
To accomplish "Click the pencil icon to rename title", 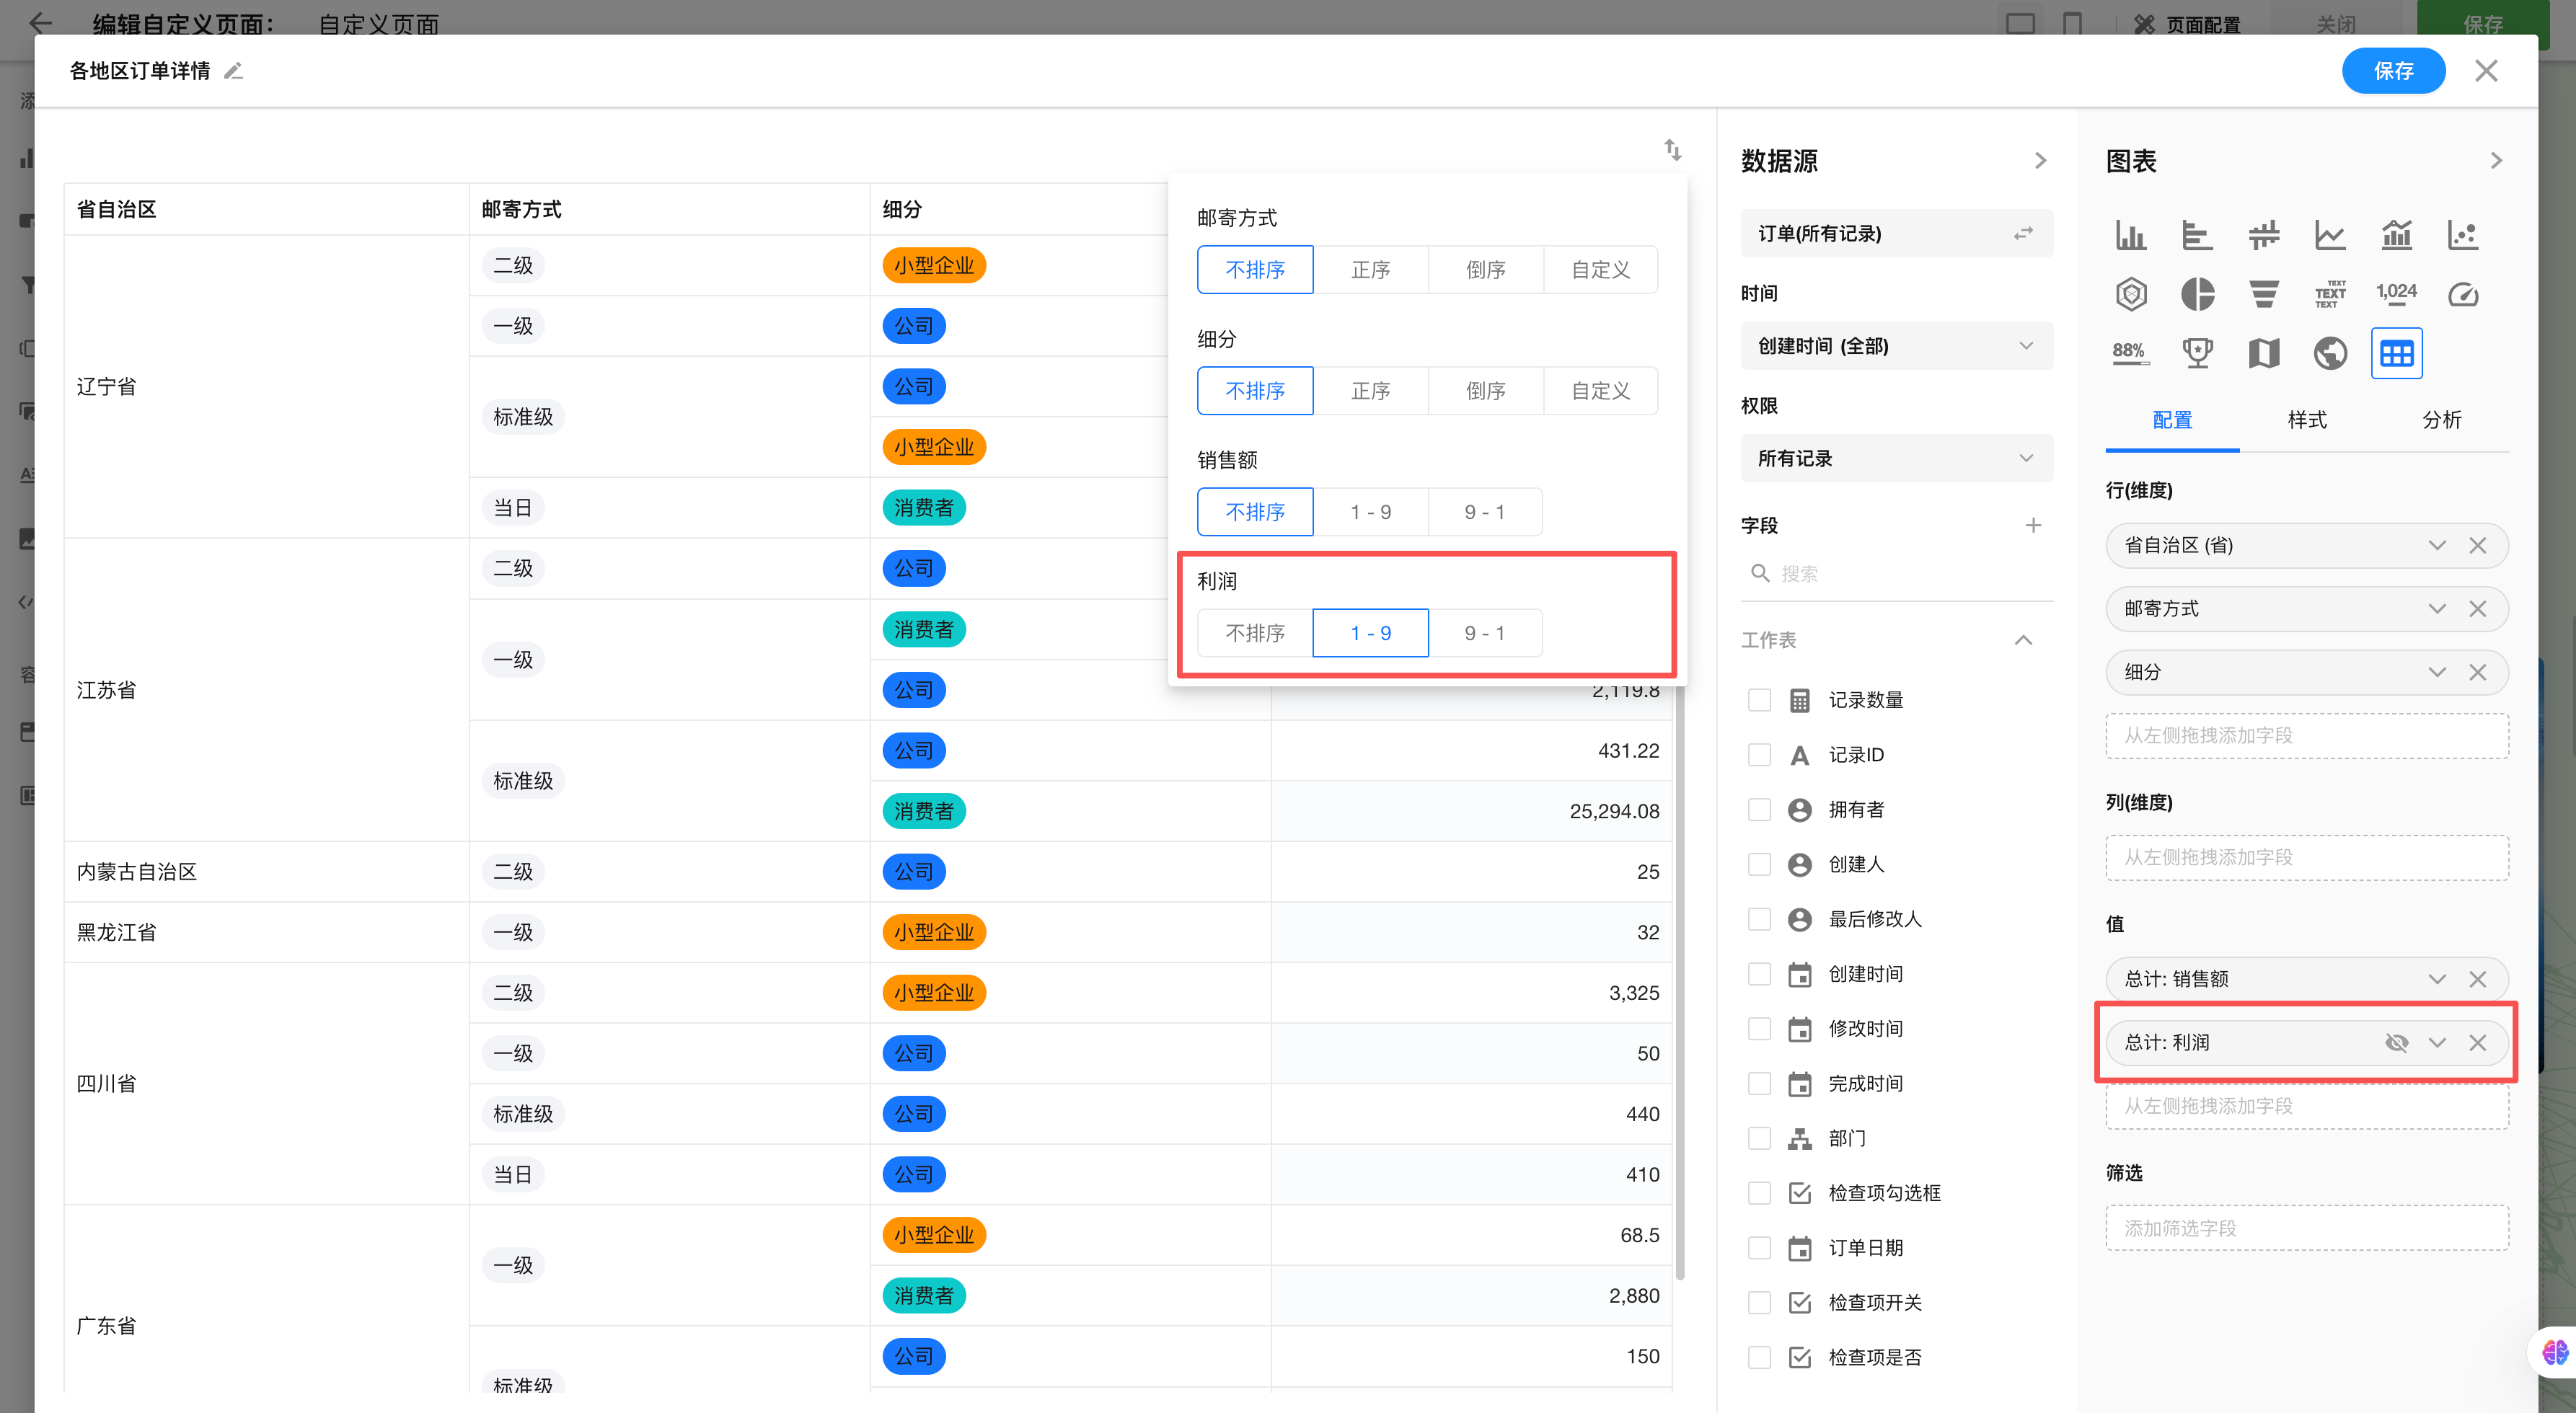I will click(233, 71).
